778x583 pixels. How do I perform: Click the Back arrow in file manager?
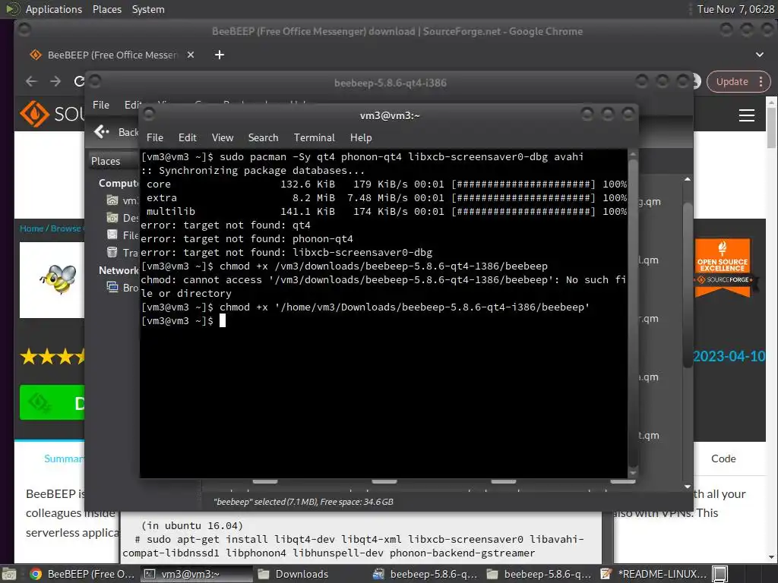[x=101, y=131]
